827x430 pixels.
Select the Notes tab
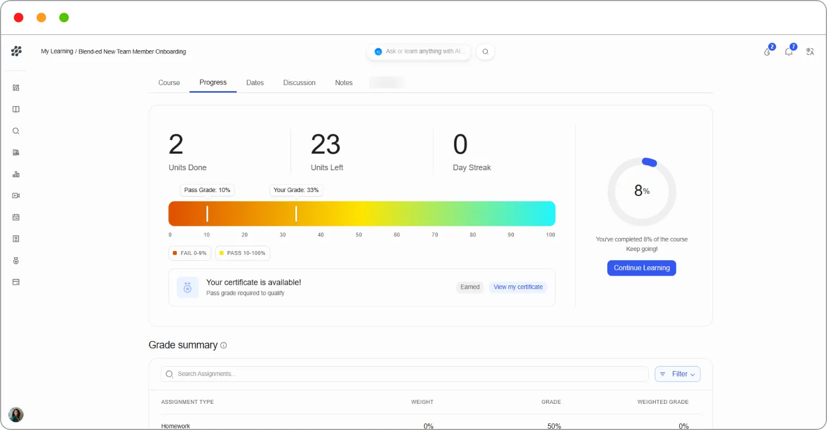pyautogui.click(x=343, y=83)
